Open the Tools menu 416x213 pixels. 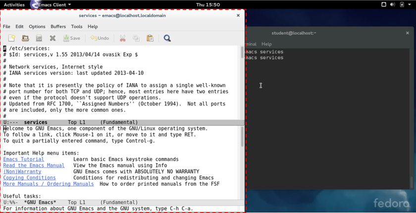point(77,27)
